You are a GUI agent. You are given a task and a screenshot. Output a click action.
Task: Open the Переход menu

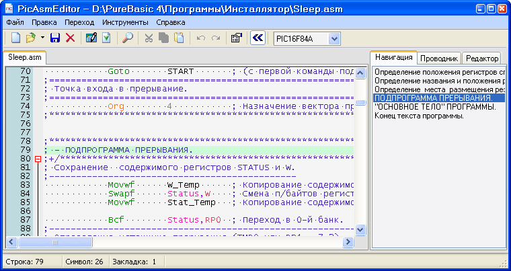point(79,22)
